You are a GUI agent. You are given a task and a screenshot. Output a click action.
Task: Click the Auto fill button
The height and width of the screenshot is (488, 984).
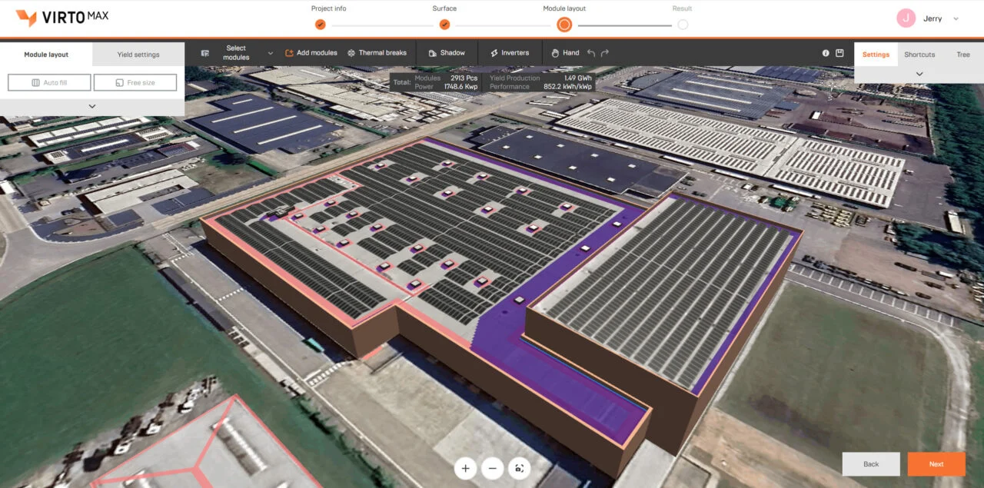coord(49,82)
